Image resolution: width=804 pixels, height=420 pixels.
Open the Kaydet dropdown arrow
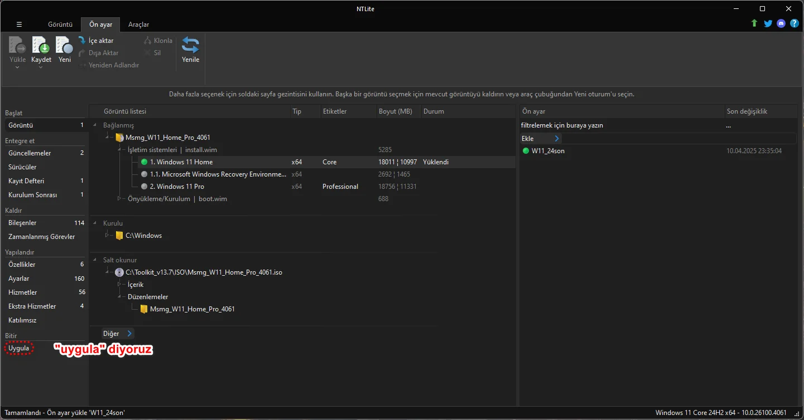(41, 67)
